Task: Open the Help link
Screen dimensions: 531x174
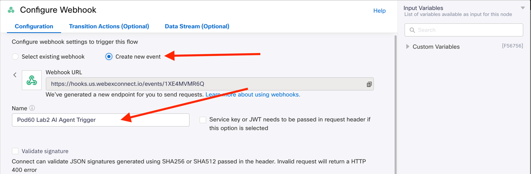Action: [x=379, y=11]
